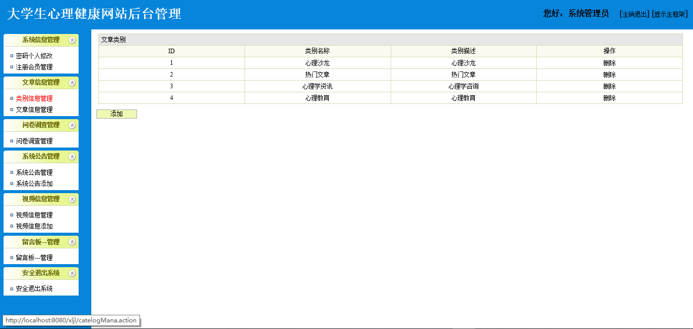
Task: Click 显示主框架 in header
Action: tap(670, 14)
